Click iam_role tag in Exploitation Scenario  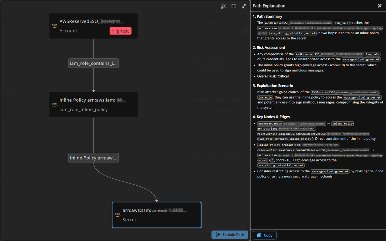265,98
